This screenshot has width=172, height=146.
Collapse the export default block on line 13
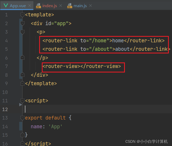pyautogui.click(x=22, y=118)
